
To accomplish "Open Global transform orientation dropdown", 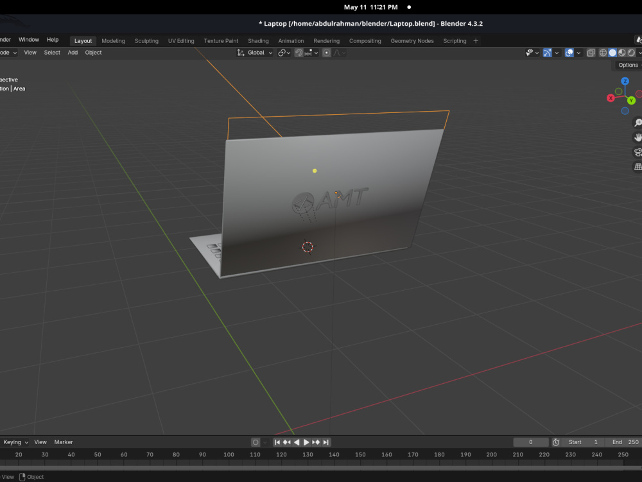I will (x=255, y=53).
